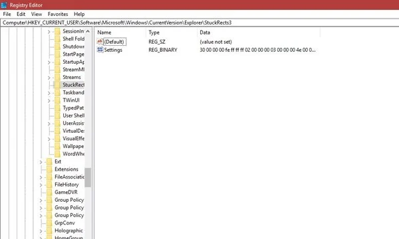The width and height of the screenshot is (399, 239).
Task: Expand the VisualEffects tree node
Action: pyautogui.click(x=49, y=139)
